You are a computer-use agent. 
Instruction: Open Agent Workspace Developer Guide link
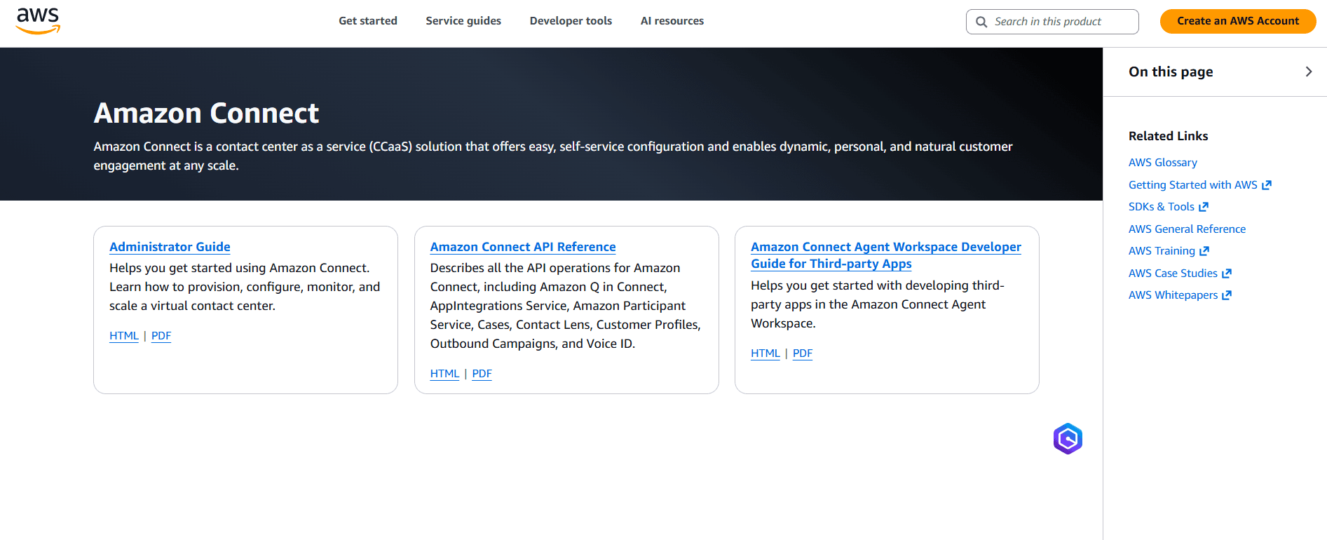[x=886, y=255]
